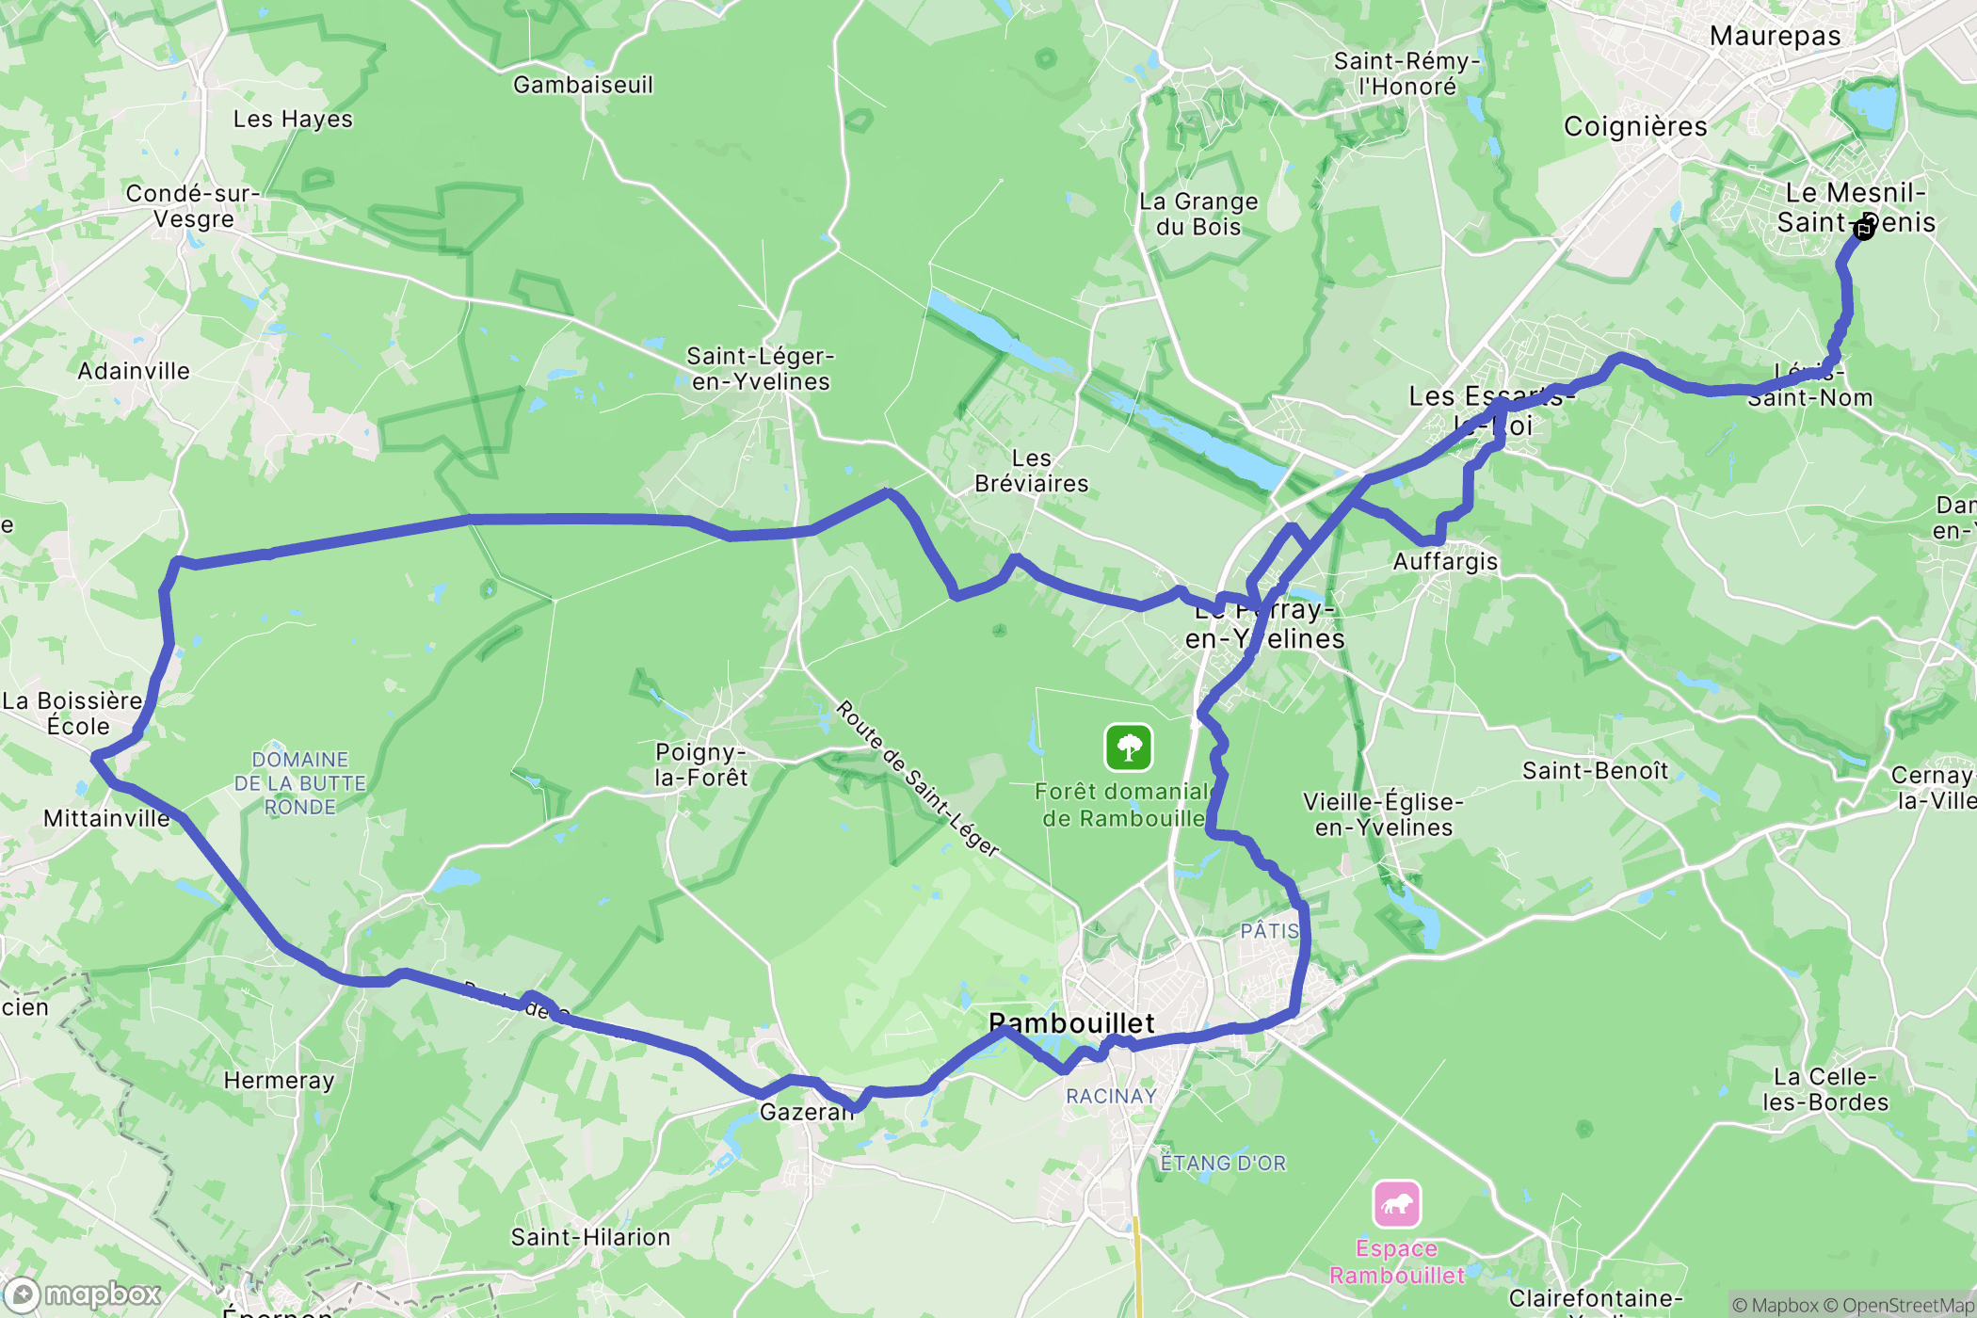This screenshot has width=1977, height=1318.
Task: Click the Mittainville label
Action: (x=106, y=818)
